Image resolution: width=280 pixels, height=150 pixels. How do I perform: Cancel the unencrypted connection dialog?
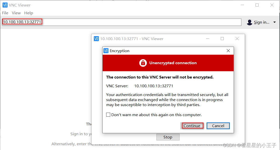tap(218, 126)
